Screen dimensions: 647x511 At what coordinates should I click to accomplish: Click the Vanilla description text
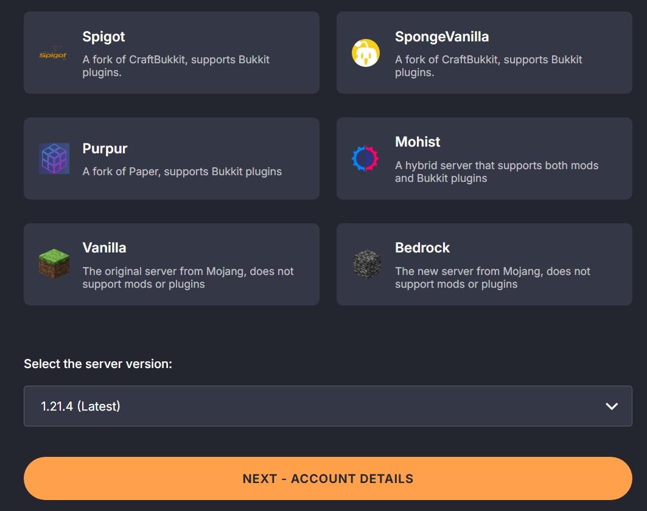click(187, 278)
